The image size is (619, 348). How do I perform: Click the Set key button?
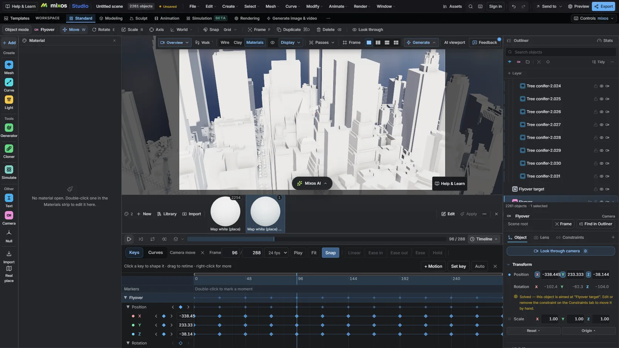coord(458,266)
